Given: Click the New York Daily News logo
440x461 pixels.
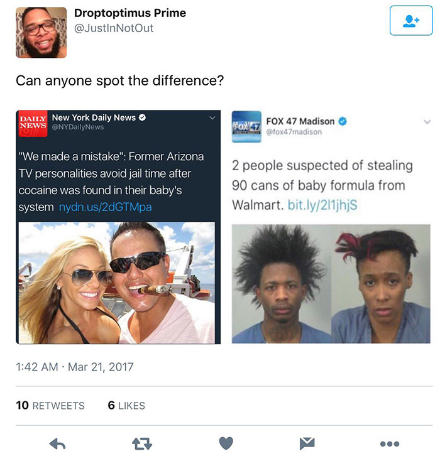Looking at the screenshot, I should tap(33, 124).
